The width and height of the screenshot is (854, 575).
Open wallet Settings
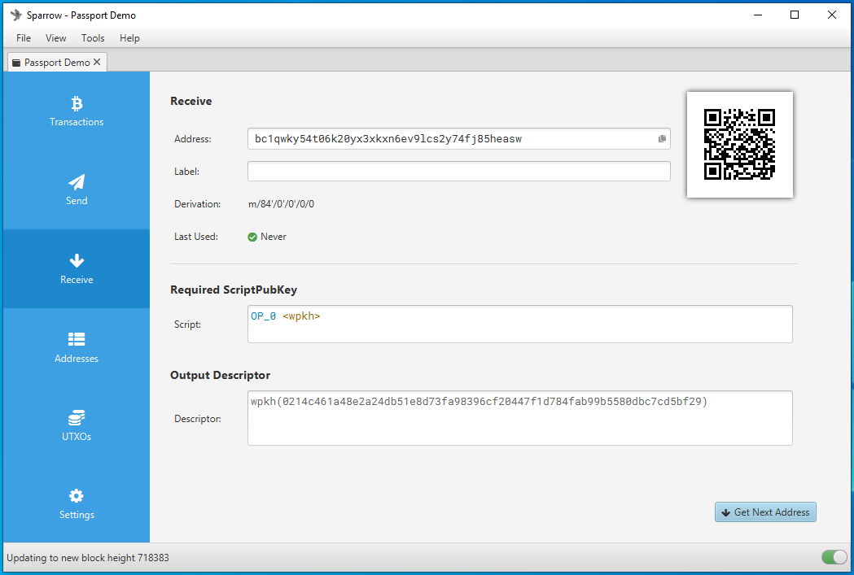[77, 504]
